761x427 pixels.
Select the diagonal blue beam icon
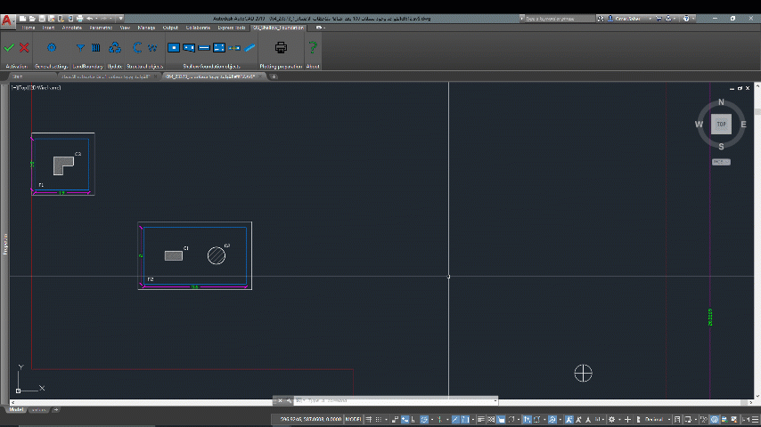click(x=250, y=47)
